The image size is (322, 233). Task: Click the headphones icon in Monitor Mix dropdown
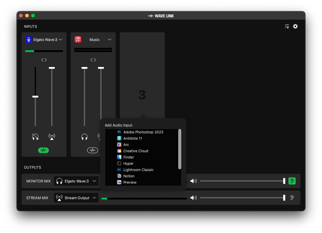pyautogui.click(x=59, y=181)
